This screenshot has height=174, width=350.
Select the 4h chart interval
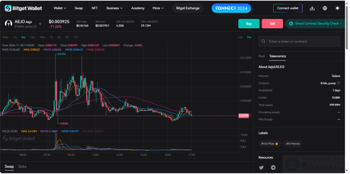pyautogui.click(x=59, y=37)
